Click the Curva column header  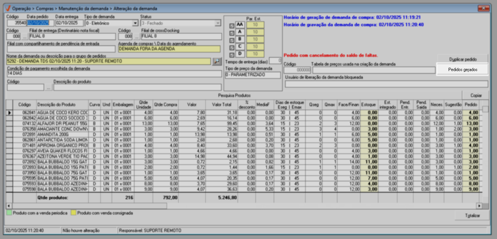94,105
